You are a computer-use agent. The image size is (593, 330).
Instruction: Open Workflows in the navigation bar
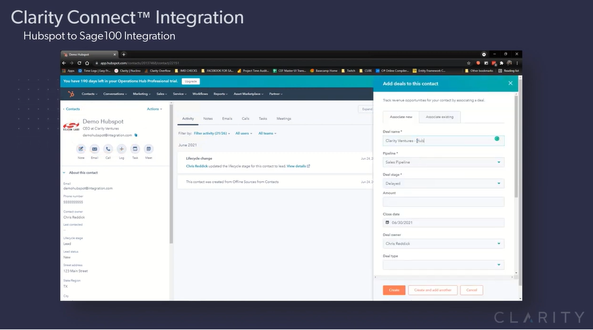[200, 94]
